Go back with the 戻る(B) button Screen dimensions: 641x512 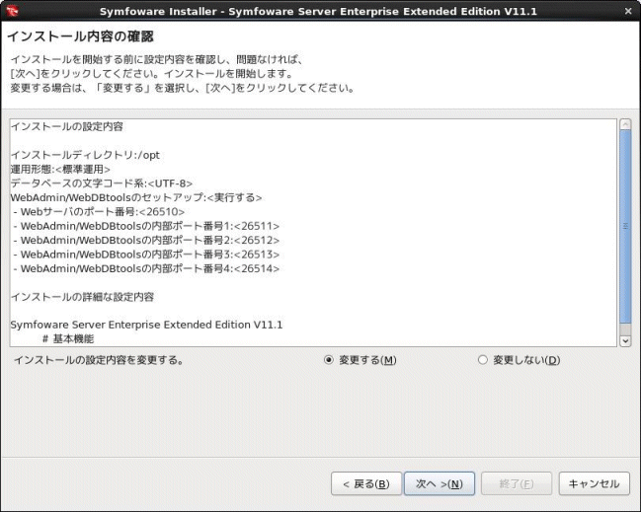(365, 483)
